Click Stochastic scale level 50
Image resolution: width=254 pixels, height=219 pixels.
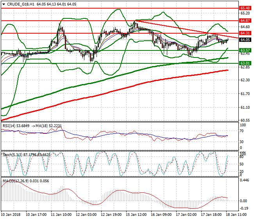[241, 164]
